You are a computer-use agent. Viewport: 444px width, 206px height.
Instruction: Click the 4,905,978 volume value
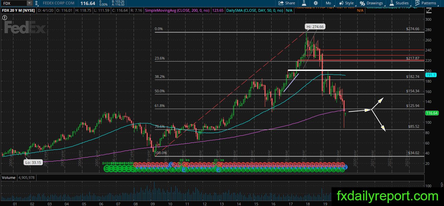(x=26, y=178)
